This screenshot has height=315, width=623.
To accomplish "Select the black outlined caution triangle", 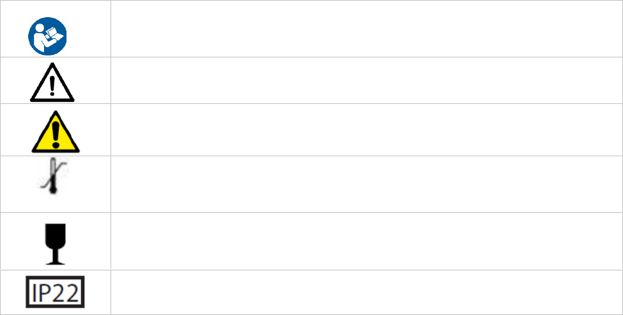I will [x=52, y=82].
